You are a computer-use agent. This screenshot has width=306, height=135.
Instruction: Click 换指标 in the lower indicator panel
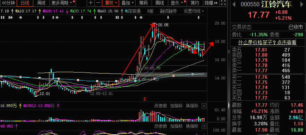(192, 126)
